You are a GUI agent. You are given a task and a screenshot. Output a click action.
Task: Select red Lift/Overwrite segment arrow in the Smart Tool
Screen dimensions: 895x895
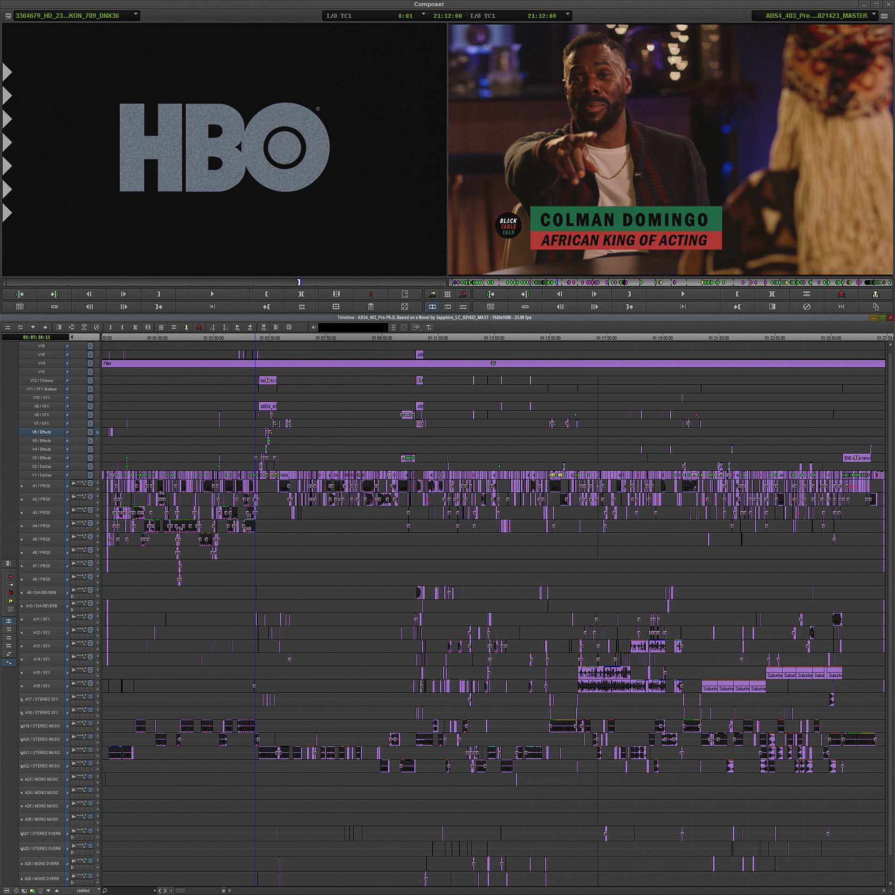tap(11, 577)
